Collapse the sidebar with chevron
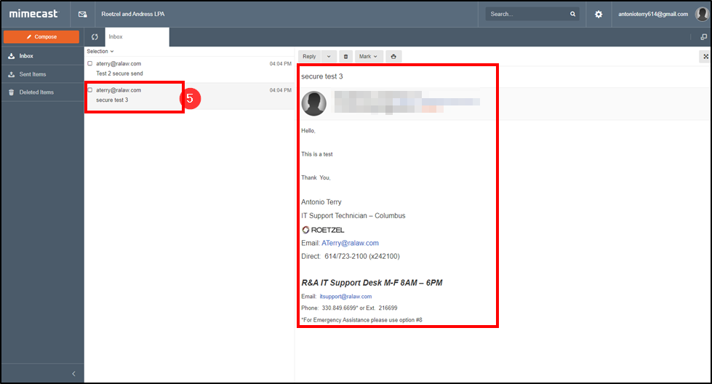Image resolution: width=712 pixels, height=384 pixels. (73, 374)
